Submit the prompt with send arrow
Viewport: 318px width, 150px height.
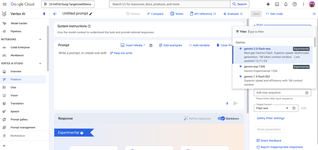point(235,103)
